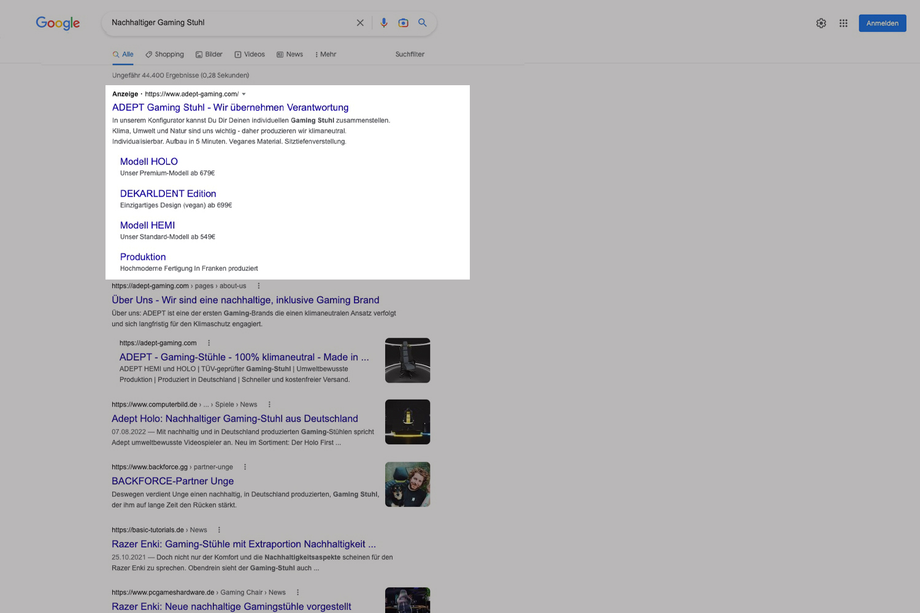920x613 pixels.
Task: Click the pcgameshardware result thumbnail
Action: [x=408, y=600]
